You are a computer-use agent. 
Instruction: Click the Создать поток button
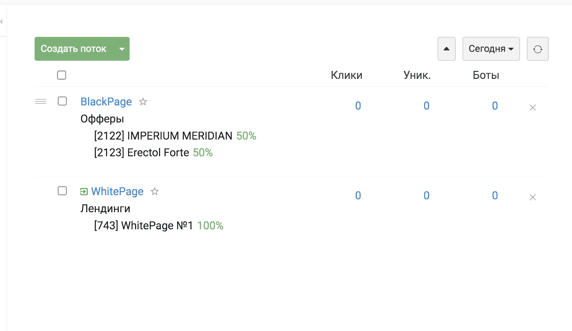click(x=74, y=49)
